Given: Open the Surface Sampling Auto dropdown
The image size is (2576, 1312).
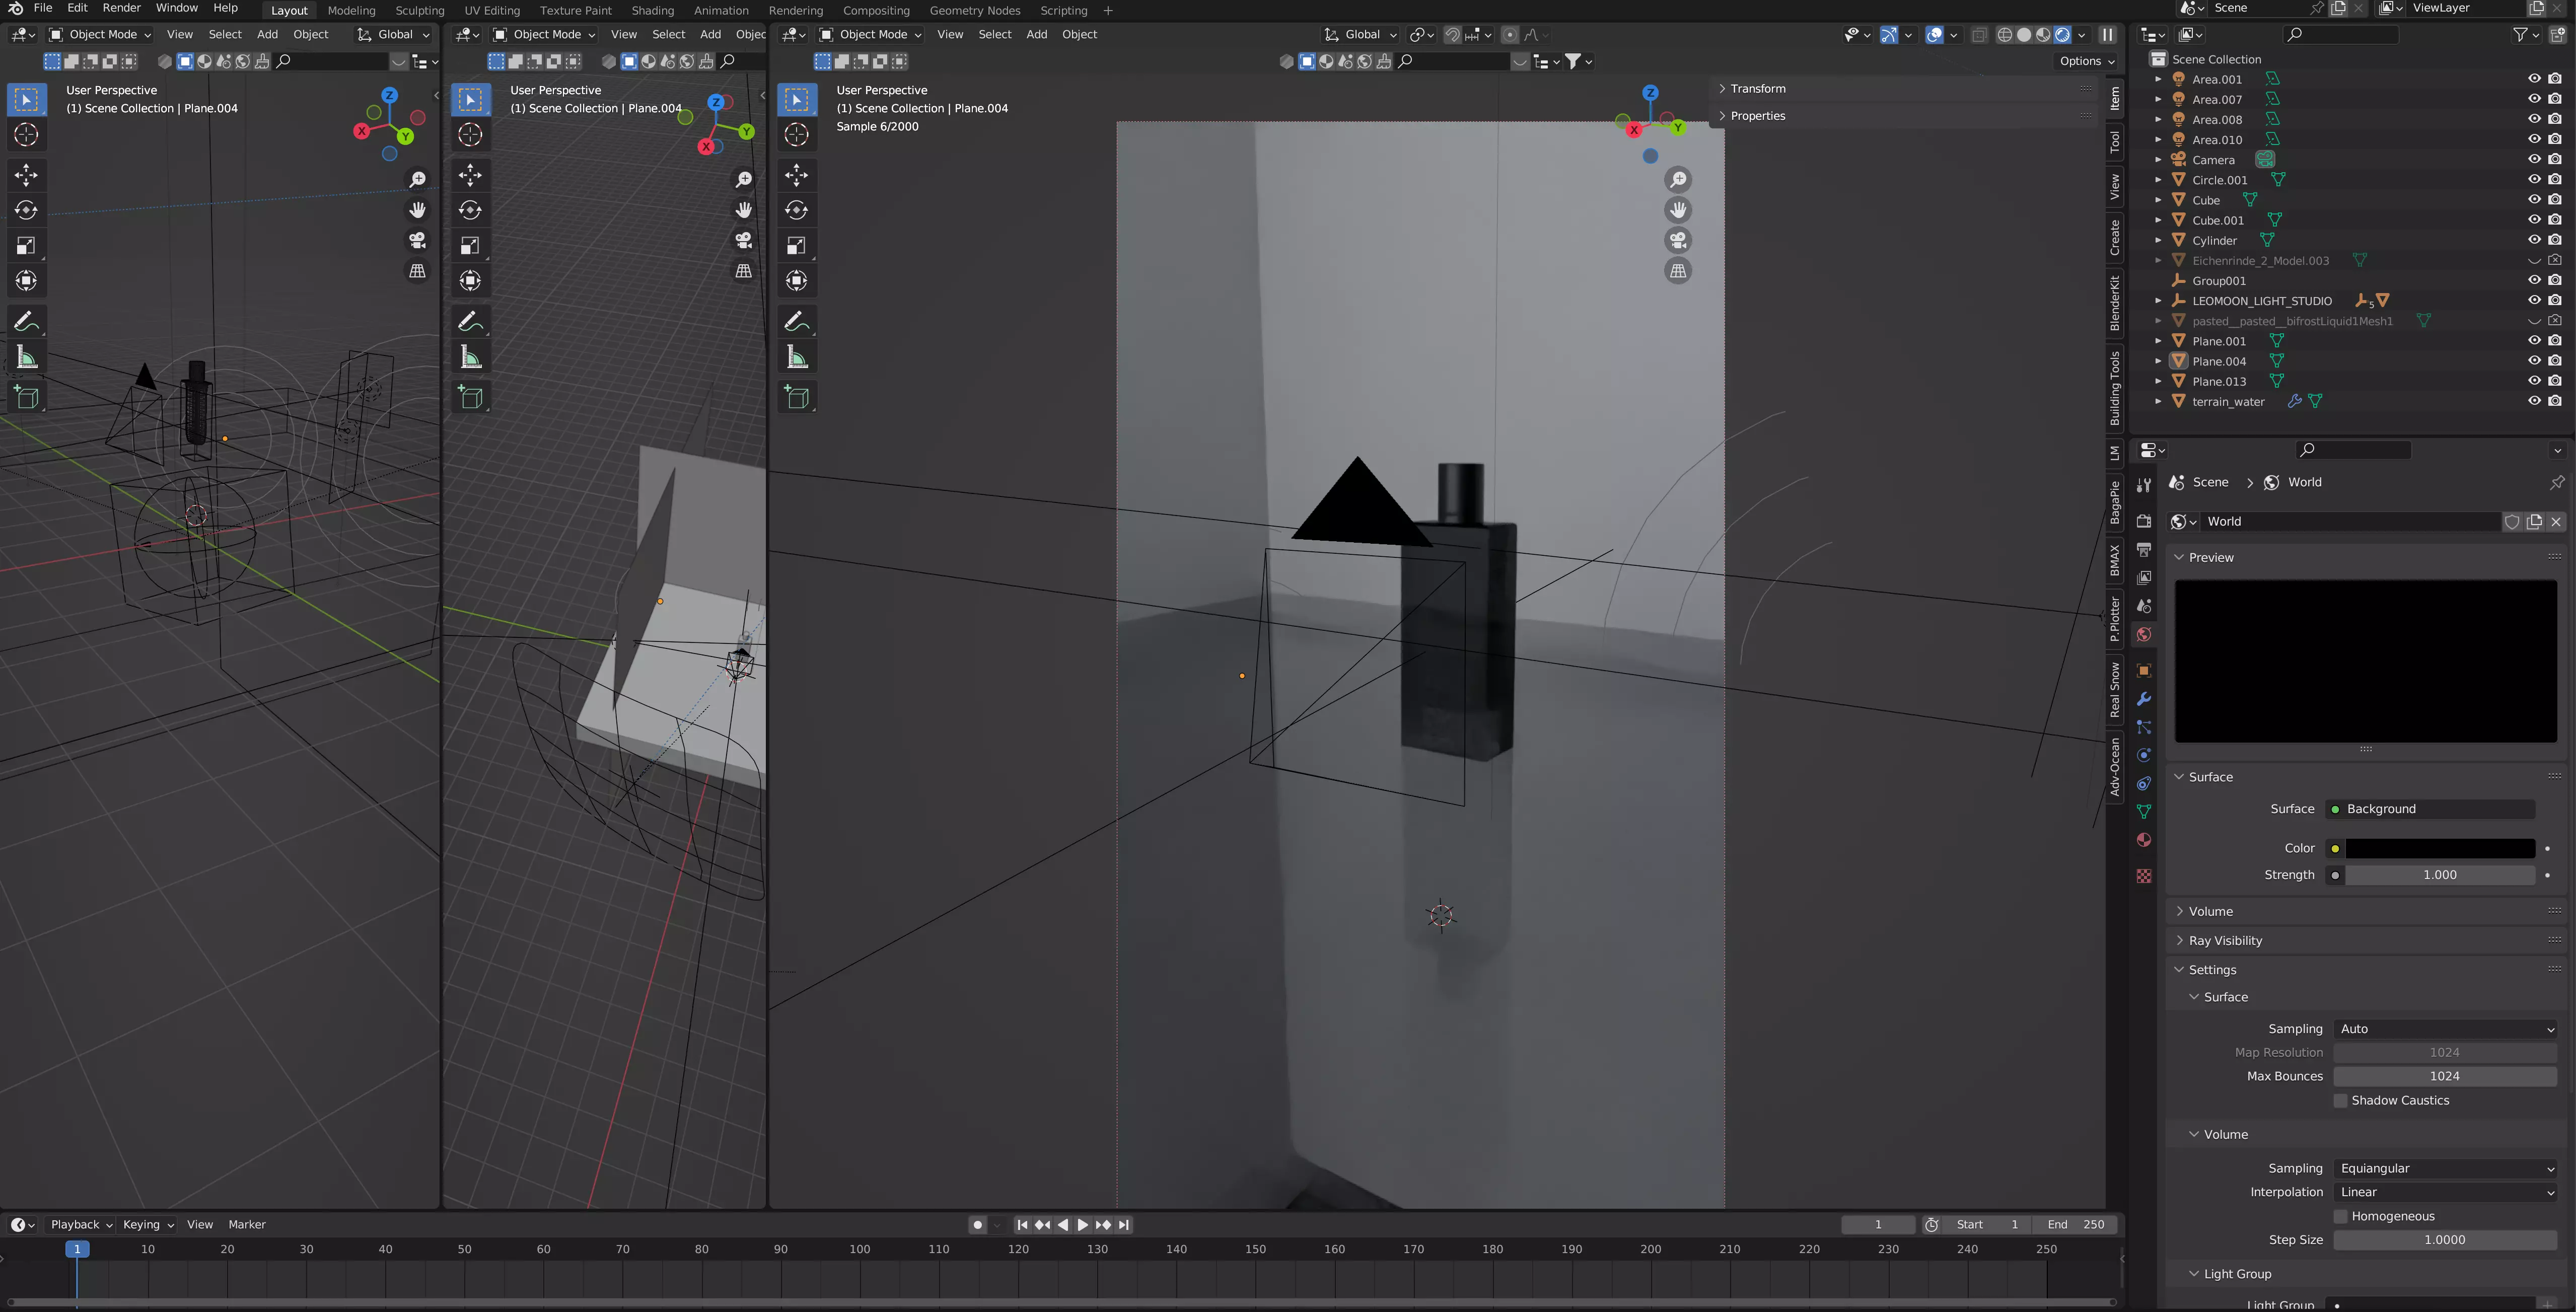Looking at the screenshot, I should pos(2445,1029).
